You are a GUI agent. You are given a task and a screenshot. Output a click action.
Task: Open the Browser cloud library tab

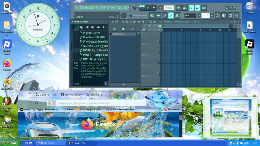point(98,27)
